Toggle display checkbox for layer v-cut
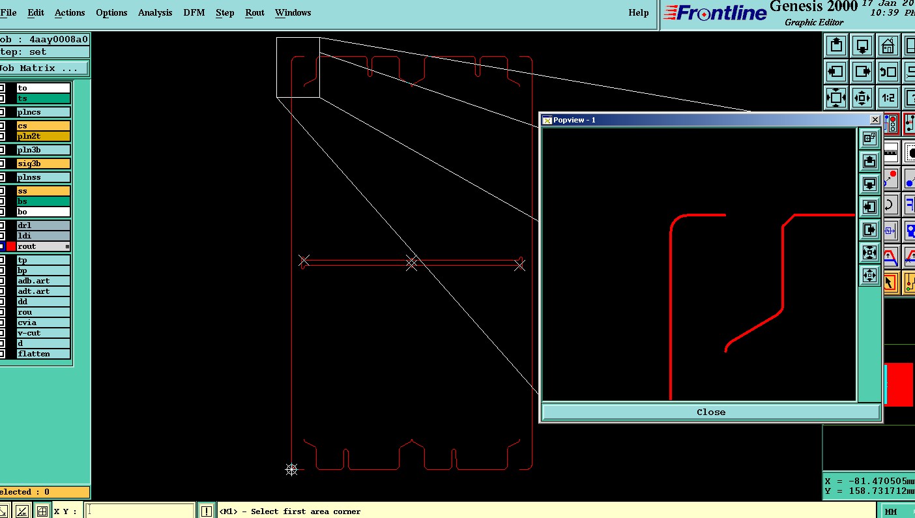 click(3, 333)
